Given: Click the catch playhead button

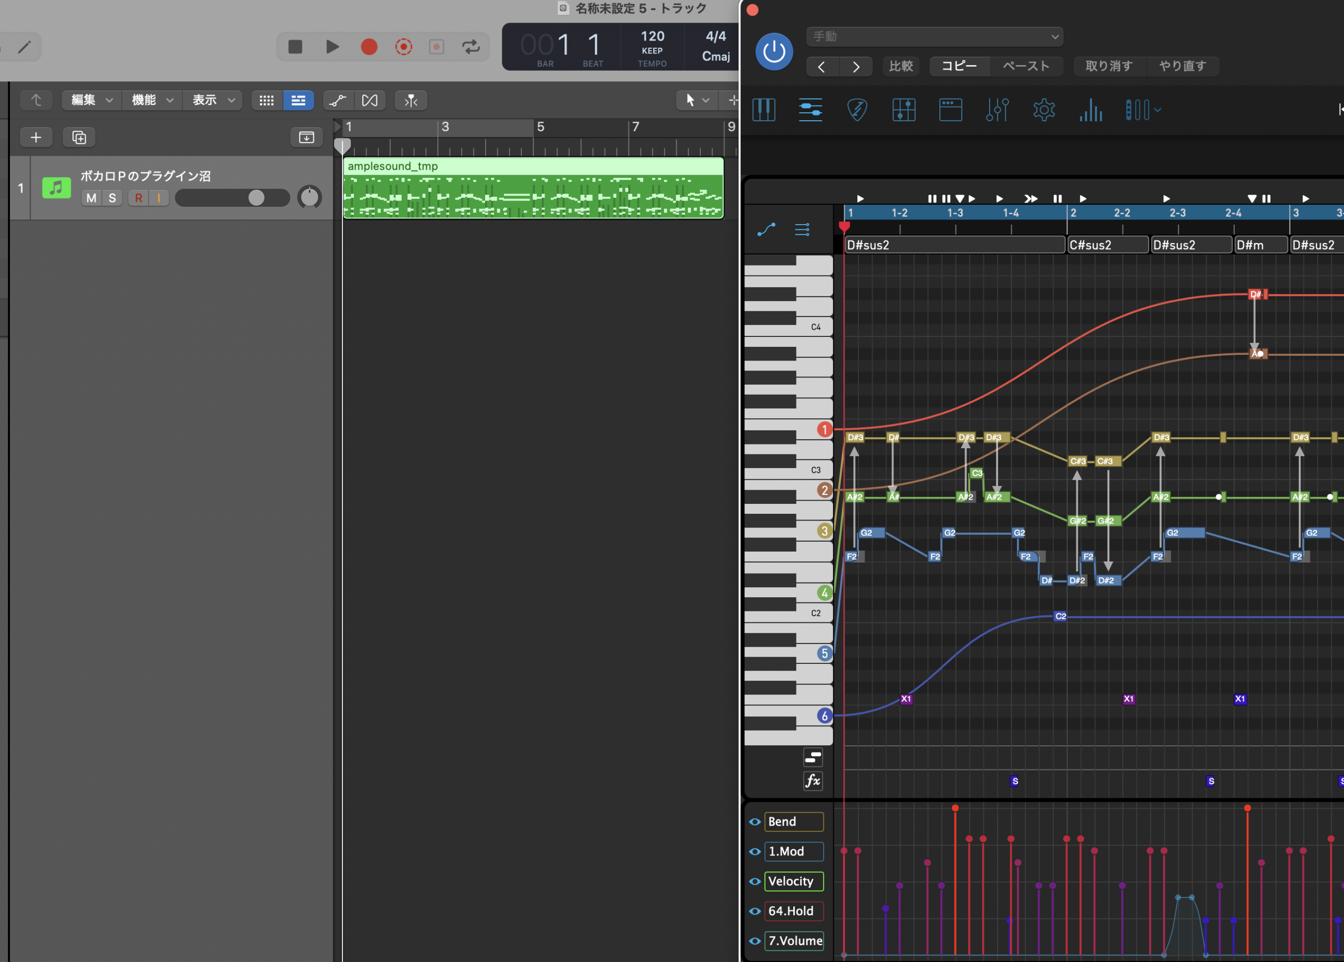Looking at the screenshot, I should point(411,101).
